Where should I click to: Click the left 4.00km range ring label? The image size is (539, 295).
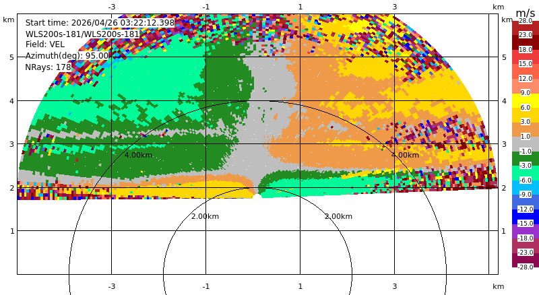point(138,155)
